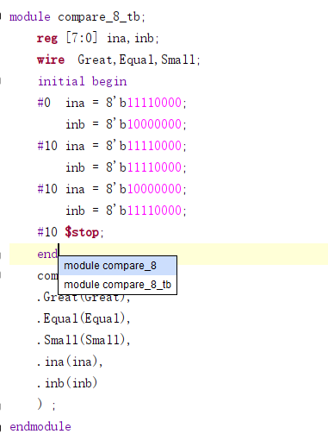This screenshot has width=328, height=434.
Task: Collapse fold marker beside 'module compare_8_tb'
Action: coord(1,16)
